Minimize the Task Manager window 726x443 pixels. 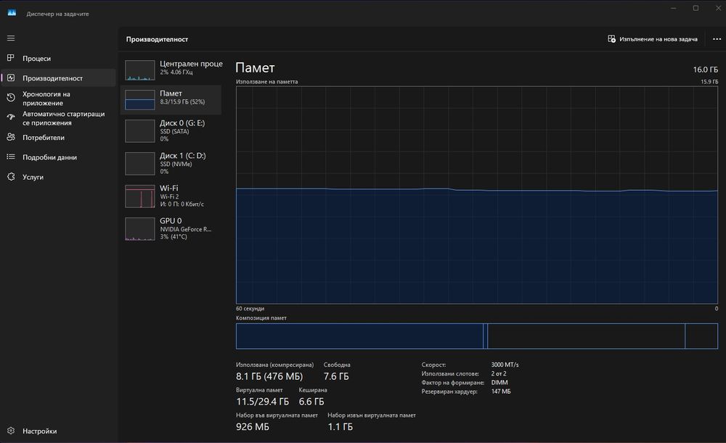click(x=674, y=8)
